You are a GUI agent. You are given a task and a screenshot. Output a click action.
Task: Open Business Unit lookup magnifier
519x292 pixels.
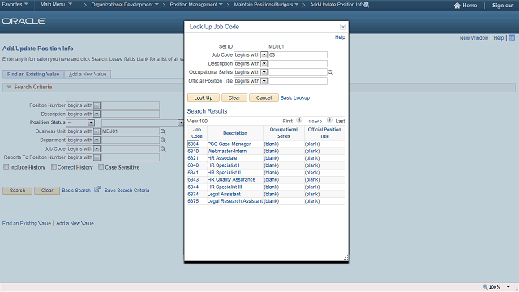tap(163, 131)
